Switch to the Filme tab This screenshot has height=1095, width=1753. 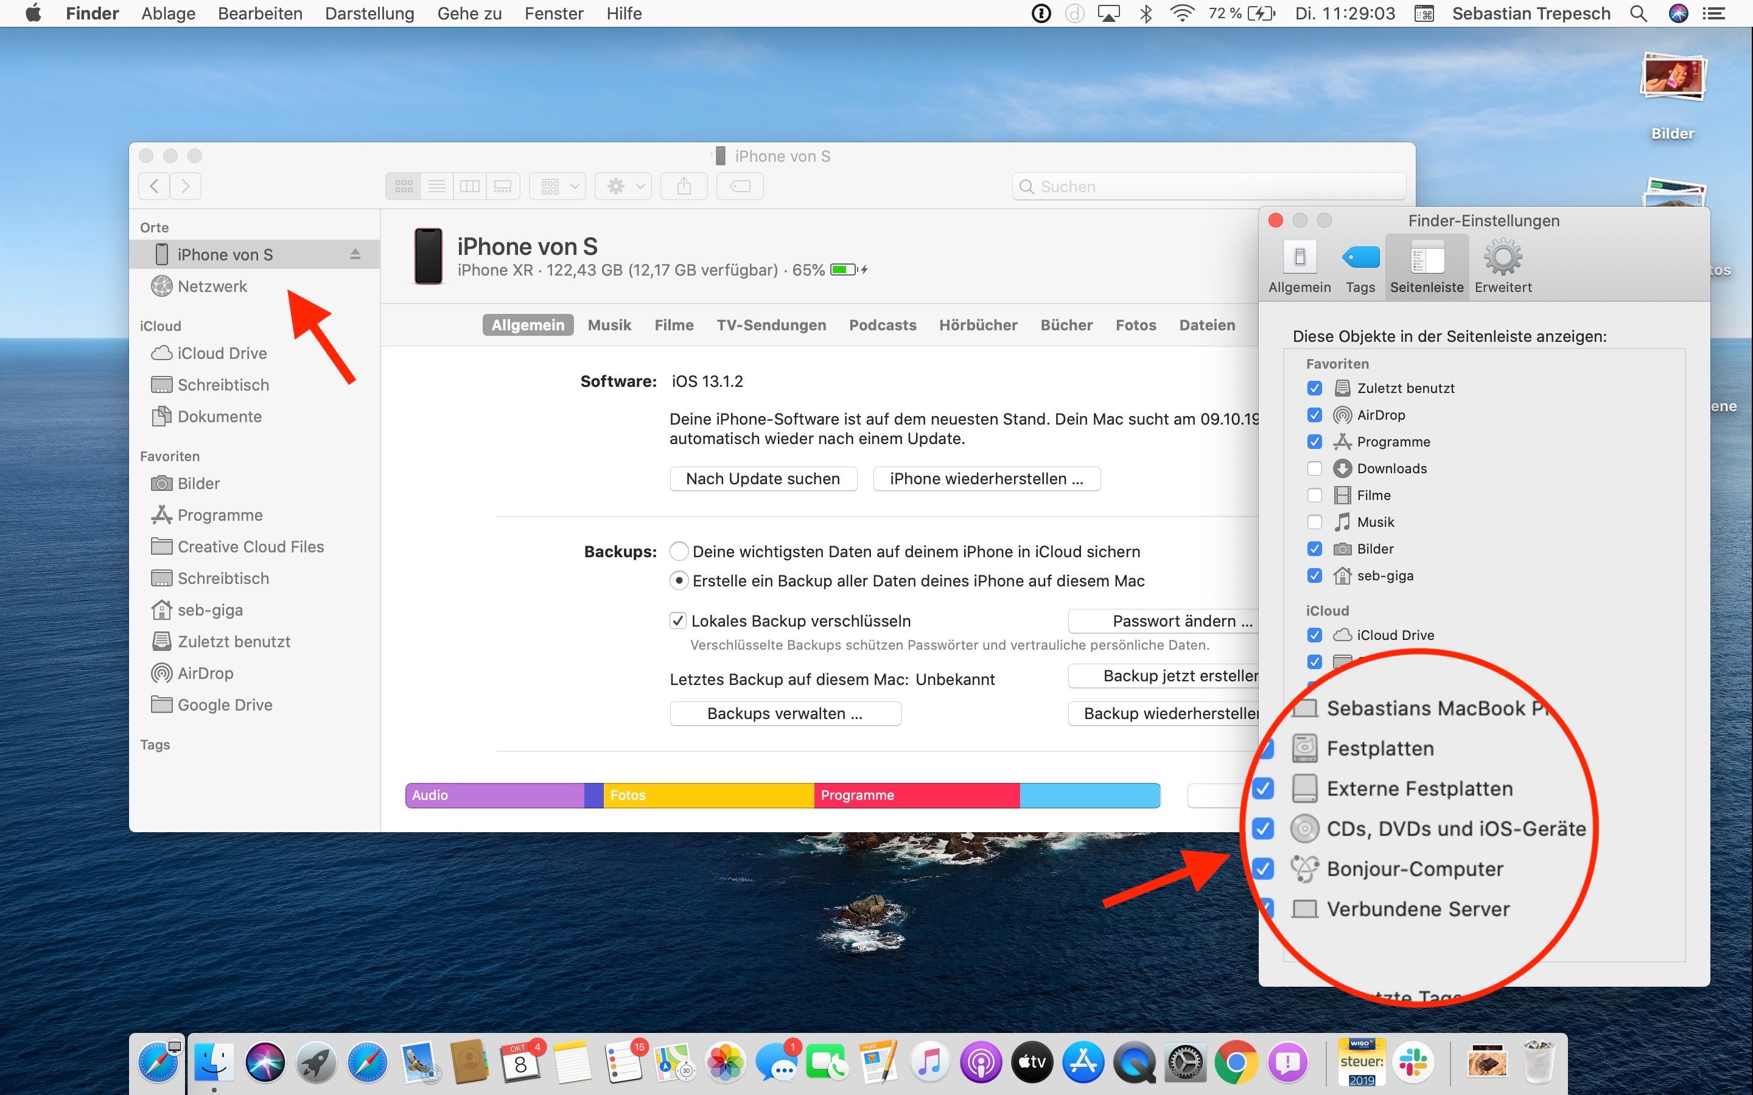[674, 325]
